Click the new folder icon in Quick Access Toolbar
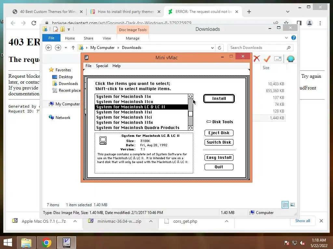This screenshot has height=249, width=333. 63,29
